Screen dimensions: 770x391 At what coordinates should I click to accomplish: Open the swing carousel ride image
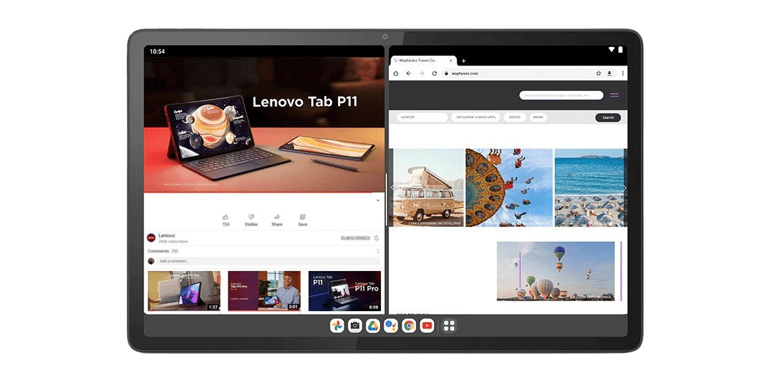[509, 188]
